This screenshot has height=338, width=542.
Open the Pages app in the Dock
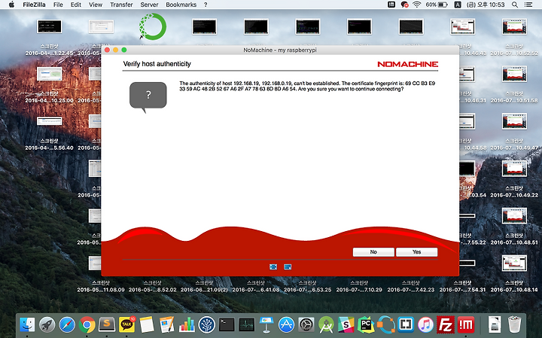tap(166, 324)
